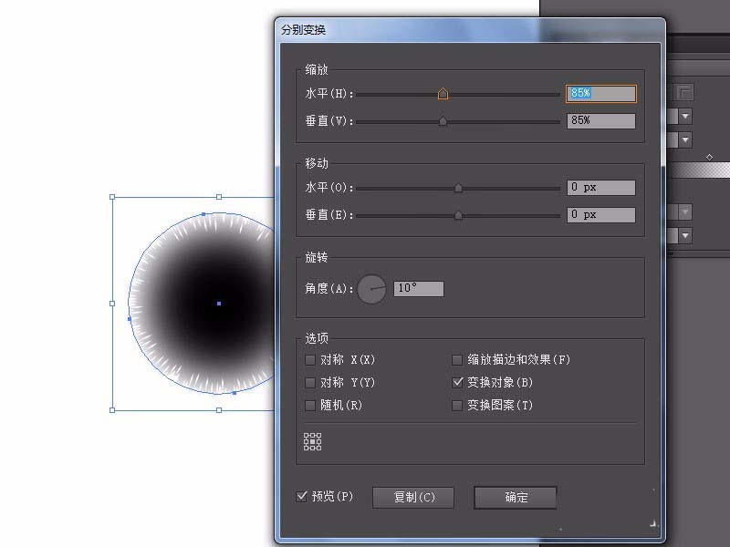730x547 pixels.
Task: Click the dialog resize grip corner
Action: 653,523
